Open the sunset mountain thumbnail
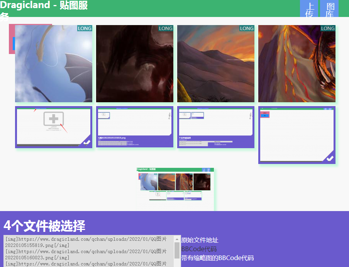The image size is (349, 267). click(x=216, y=64)
